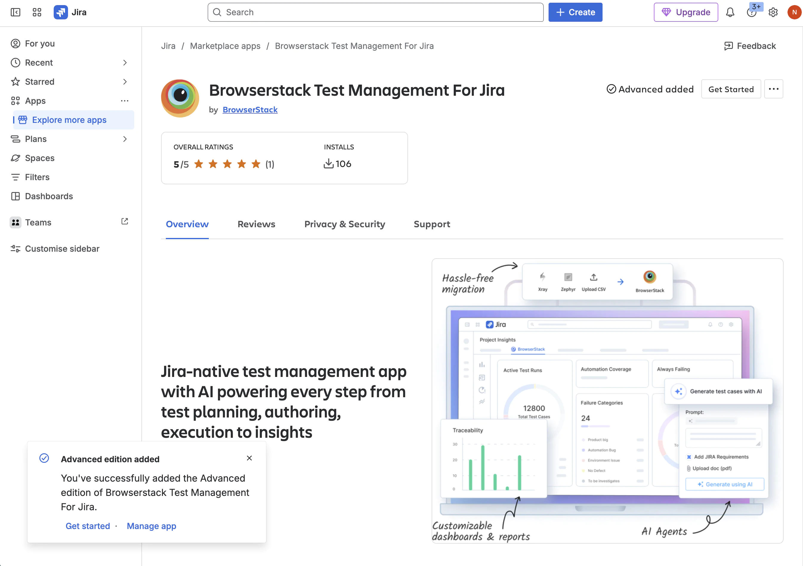Go to Jira breadcrumb
Image resolution: width=803 pixels, height=566 pixels.
click(x=168, y=46)
